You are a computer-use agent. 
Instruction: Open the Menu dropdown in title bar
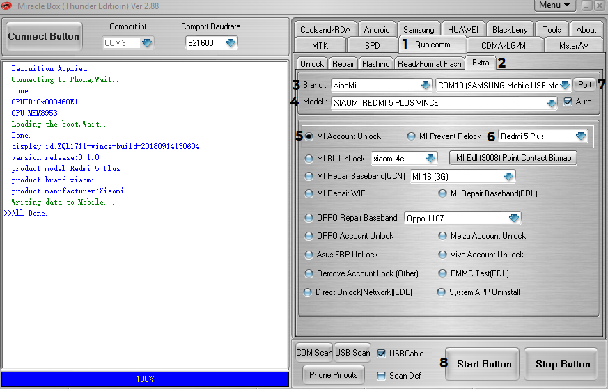click(x=555, y=5)
